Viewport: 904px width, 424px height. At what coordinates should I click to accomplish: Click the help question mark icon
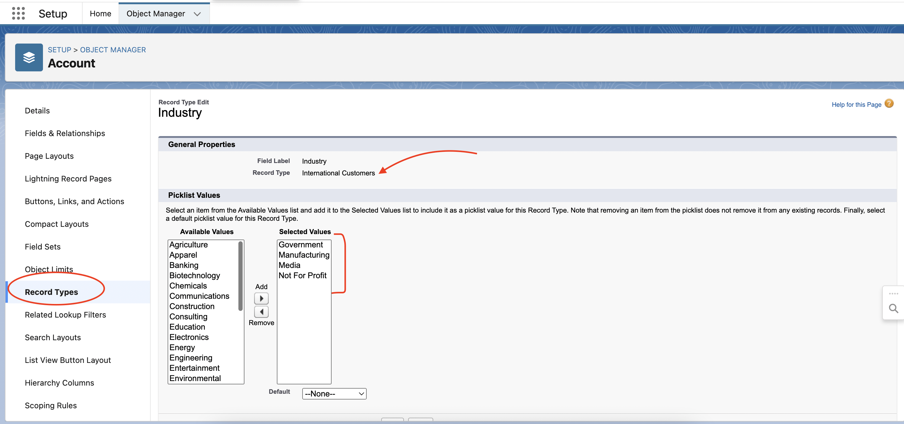point(889,104)
